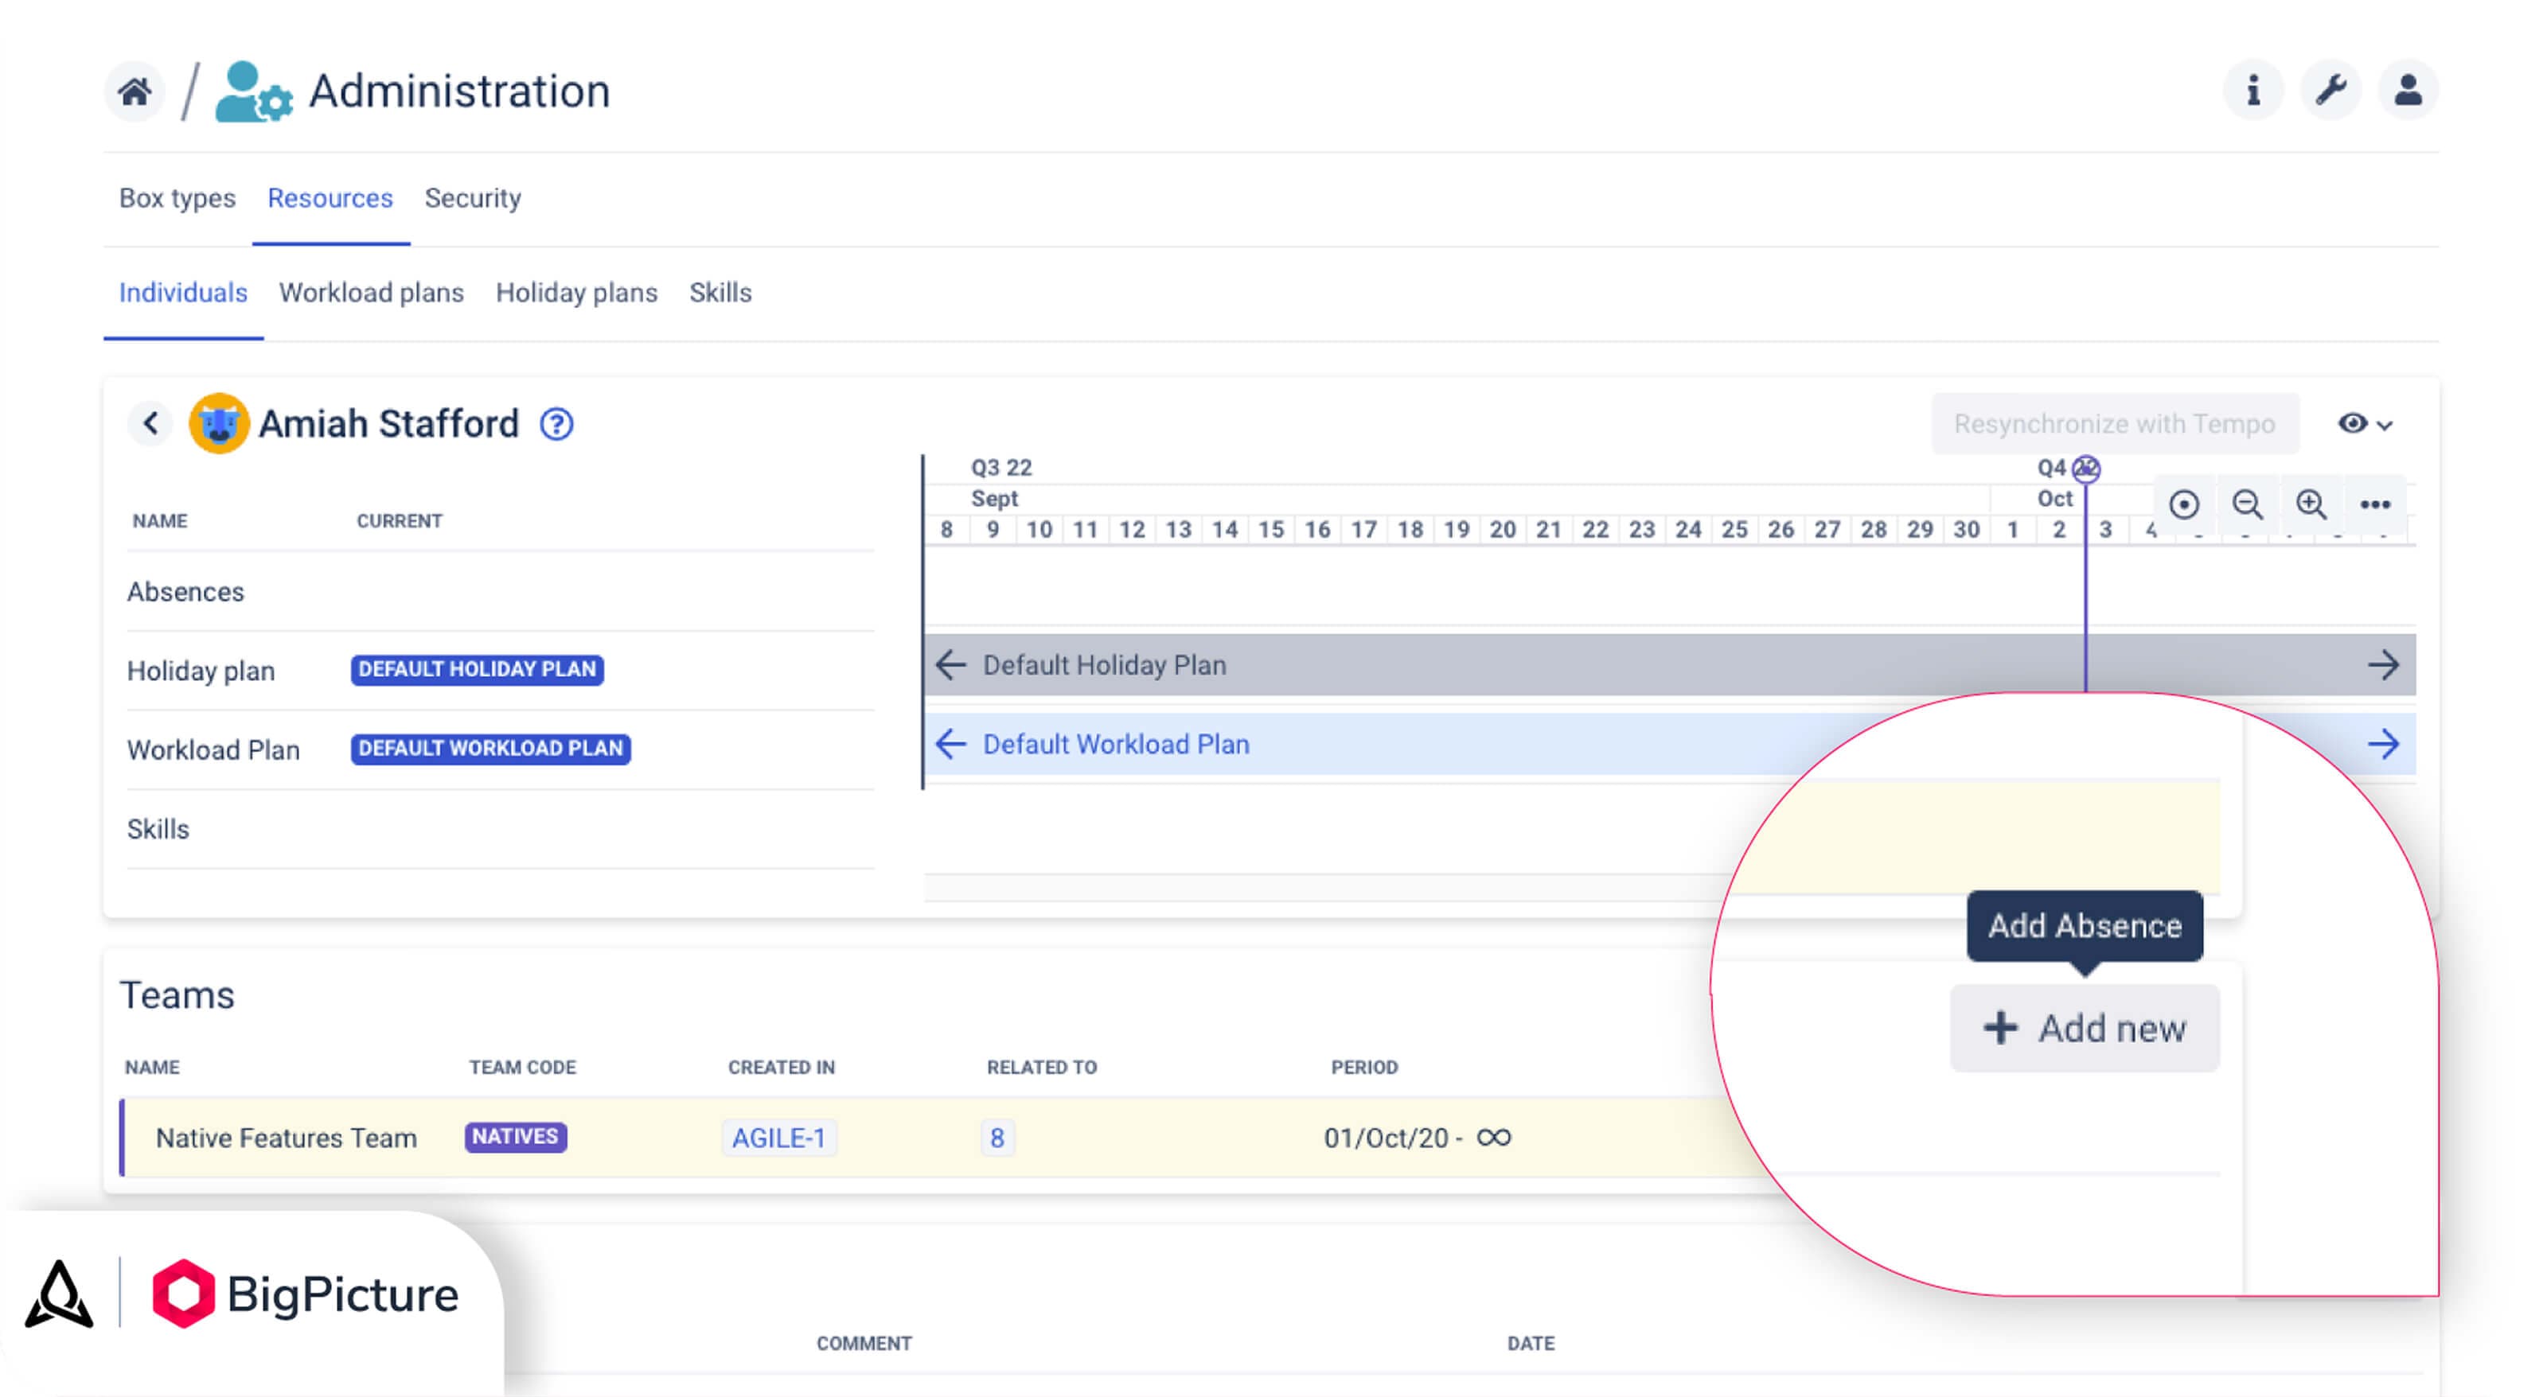Click the Default Holiday Plan timeline bar
The height and width of the screenshot is (1397, 2547).
point(1670,665)
